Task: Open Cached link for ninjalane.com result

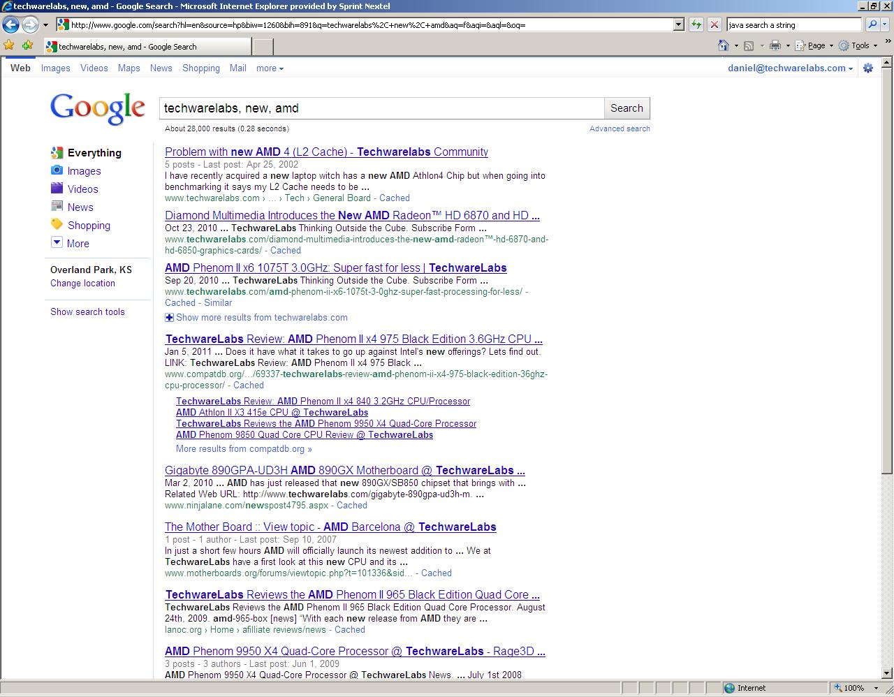Action: tap(351, 506)
